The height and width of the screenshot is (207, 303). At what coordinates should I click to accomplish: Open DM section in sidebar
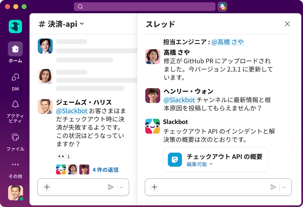point(15,82)
